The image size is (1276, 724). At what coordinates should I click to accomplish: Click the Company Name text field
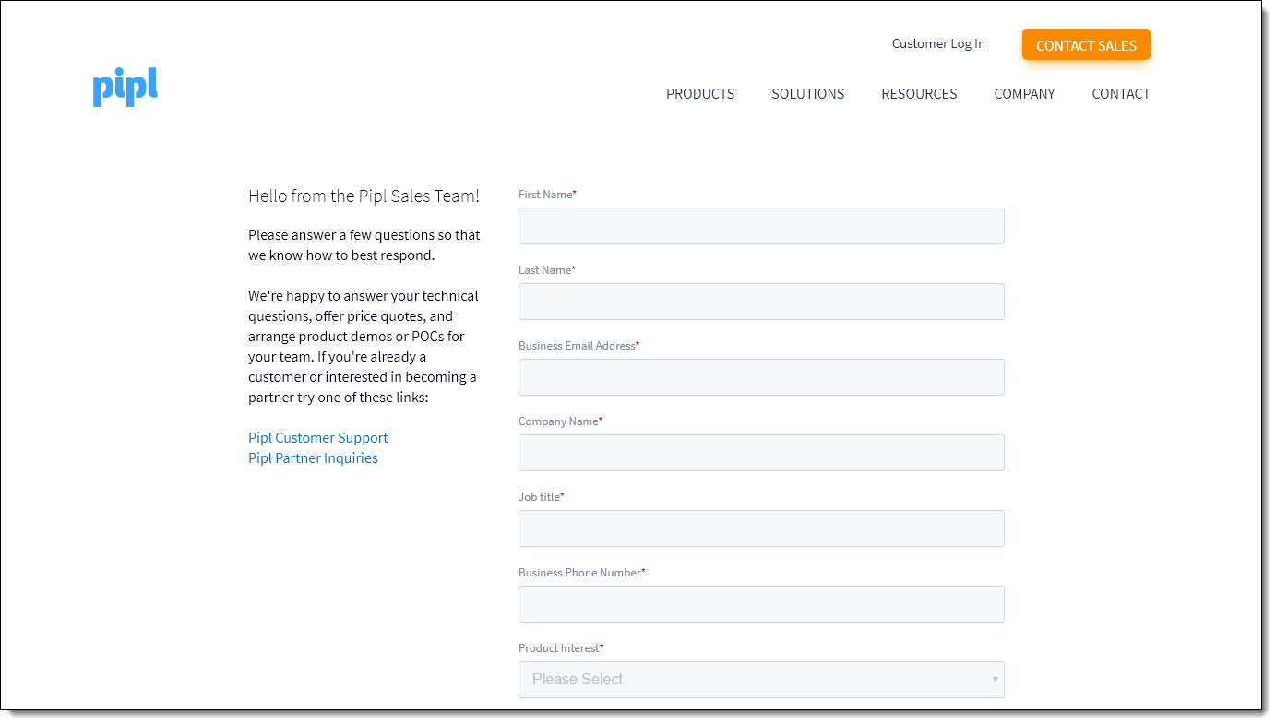click(x=760, y=453)
